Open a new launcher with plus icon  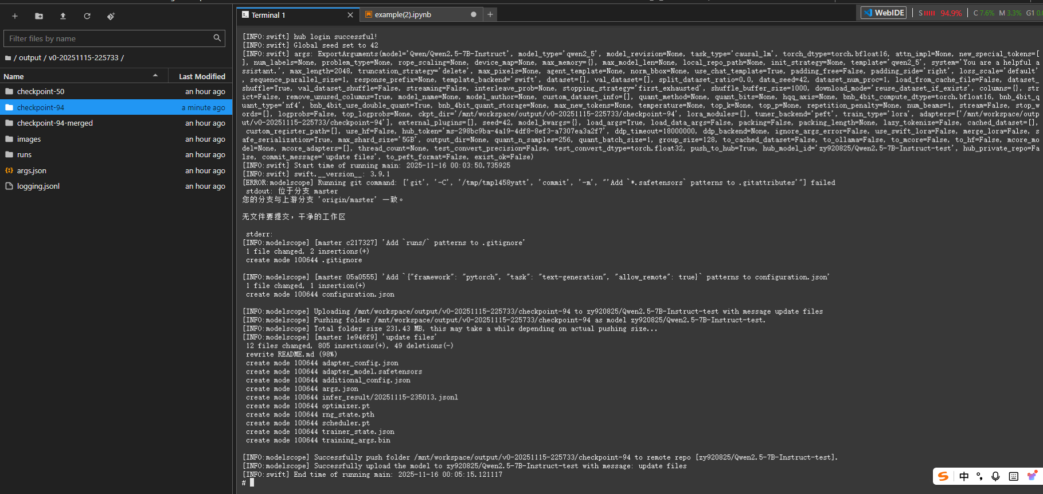15,16
